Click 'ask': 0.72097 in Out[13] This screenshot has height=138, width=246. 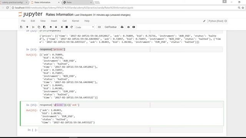53,70
